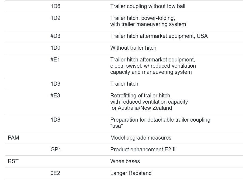
Task: Click 'Without trailer hitch' row description
Action: point(133,48)
